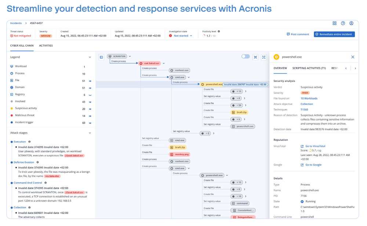The image size is (367, 226).
Task: Open the apps grid icon in header
Action: point(334,23)
